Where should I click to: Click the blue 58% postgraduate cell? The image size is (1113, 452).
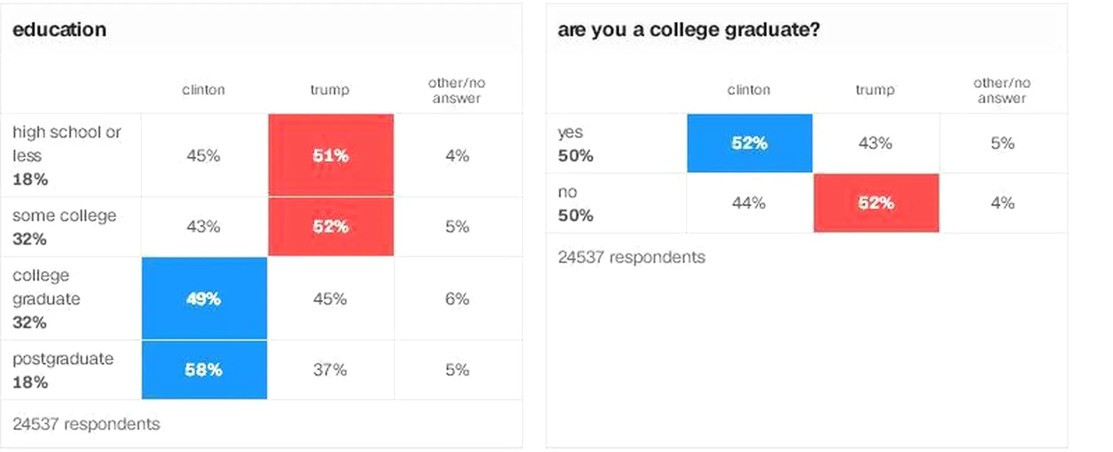click(x=204, y=370)
